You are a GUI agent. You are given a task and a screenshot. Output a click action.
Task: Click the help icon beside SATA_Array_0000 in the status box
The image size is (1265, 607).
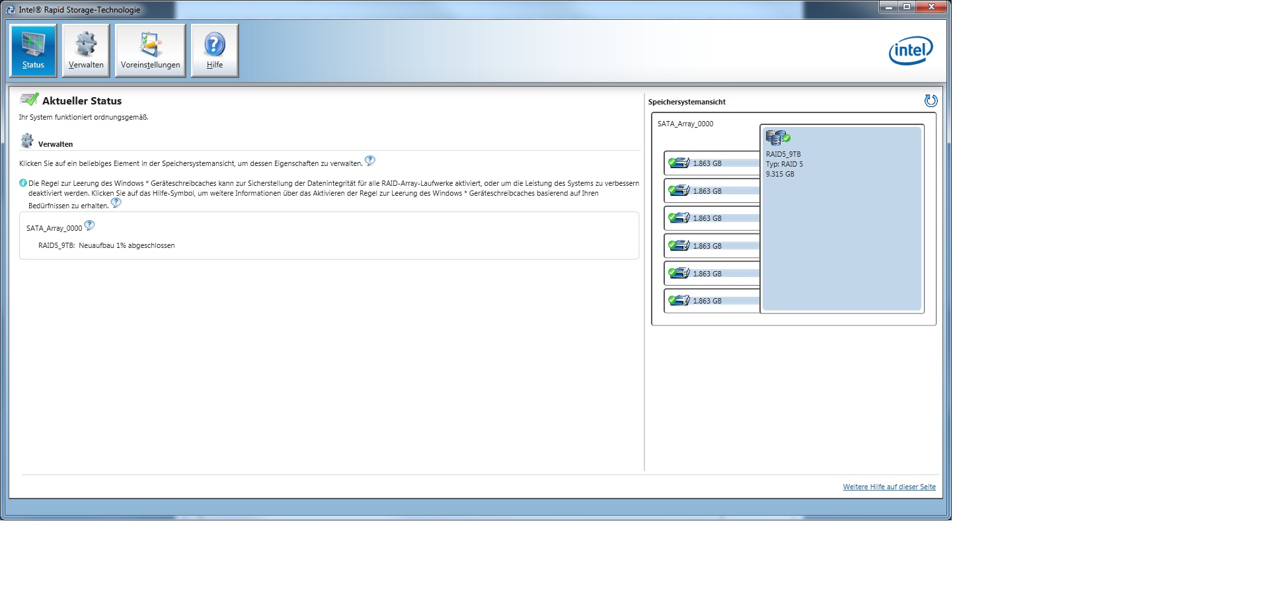click(90, 225)
